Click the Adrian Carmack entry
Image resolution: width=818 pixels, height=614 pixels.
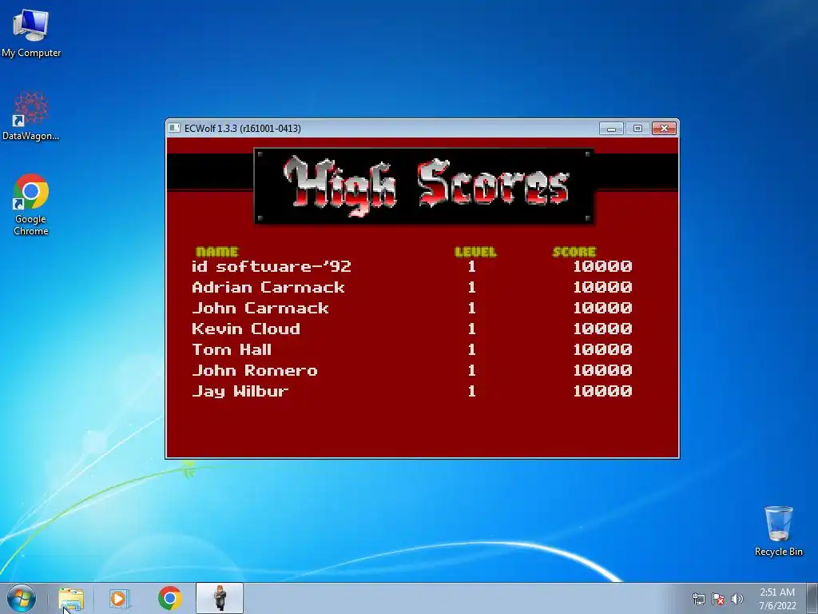[268, 288]
